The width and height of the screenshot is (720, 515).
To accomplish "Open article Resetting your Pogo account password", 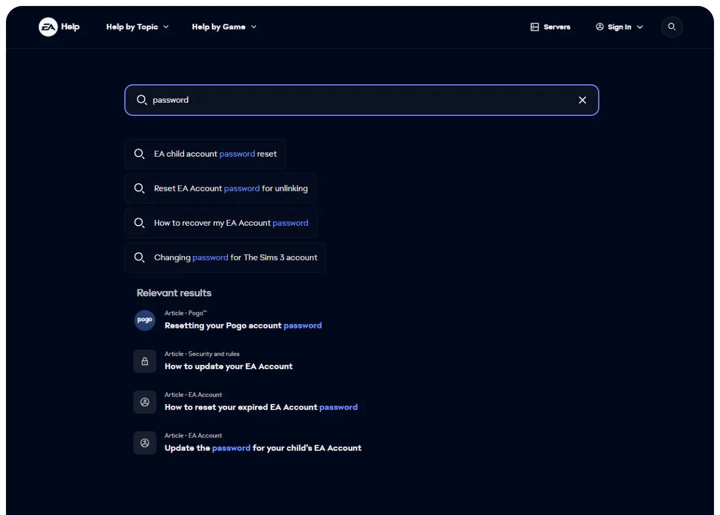I will [x=243, y=326].
